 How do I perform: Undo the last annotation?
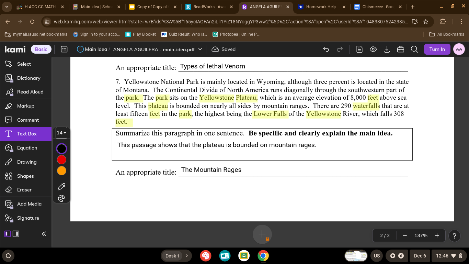point(326,49)
